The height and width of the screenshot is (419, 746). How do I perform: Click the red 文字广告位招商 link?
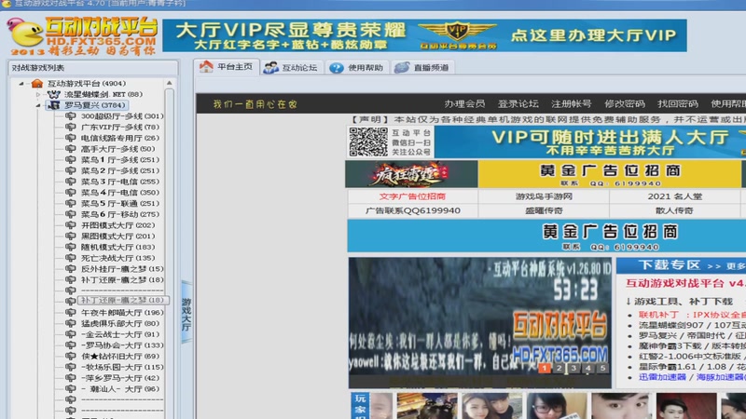(x=412, y=196)
